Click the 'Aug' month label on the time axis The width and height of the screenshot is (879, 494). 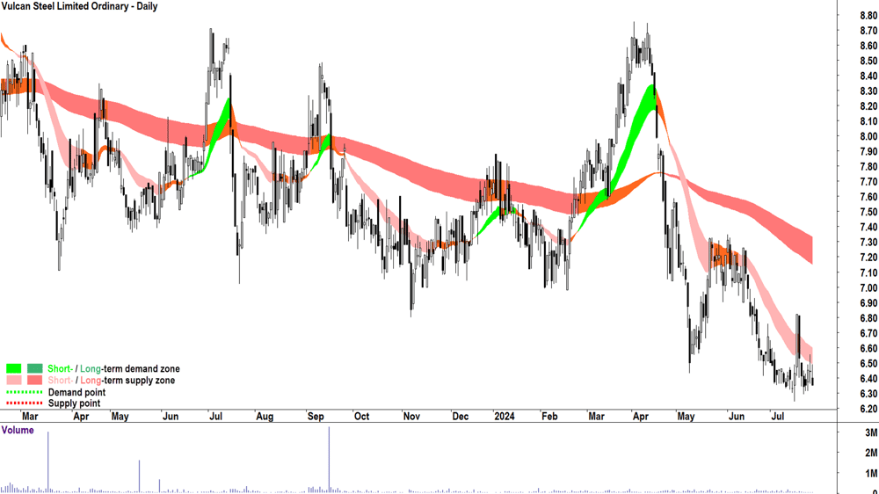coord(265,417)
